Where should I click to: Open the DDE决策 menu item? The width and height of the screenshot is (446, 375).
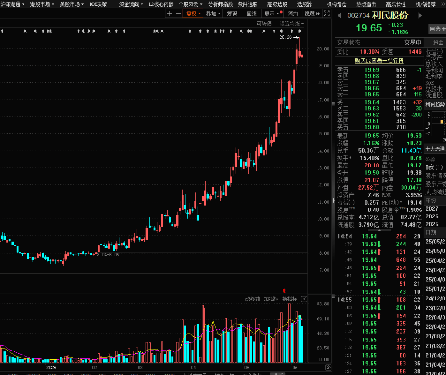coord(98,4)
